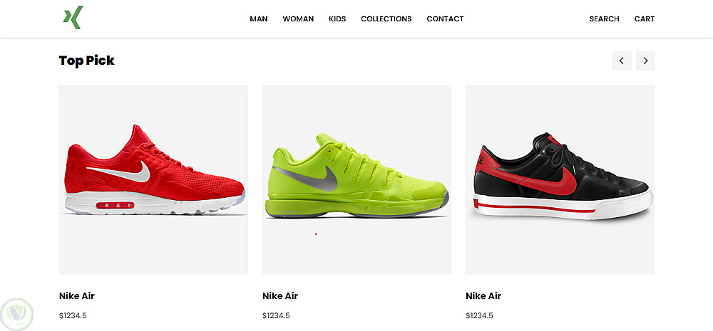Open SEARCH in the header

click(605, 19)
